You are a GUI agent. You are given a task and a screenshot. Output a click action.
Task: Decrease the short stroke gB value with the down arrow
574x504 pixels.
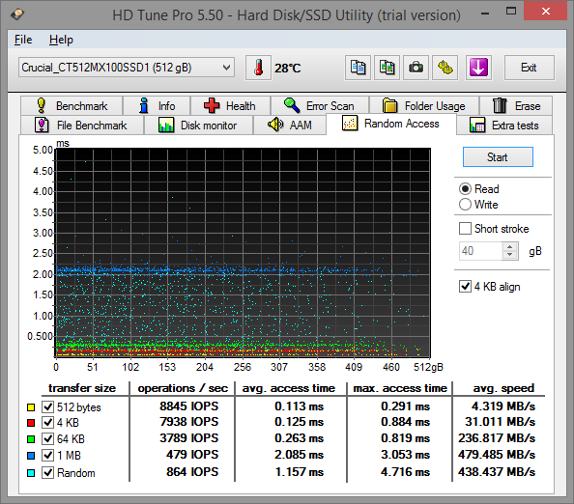(509, 255)
